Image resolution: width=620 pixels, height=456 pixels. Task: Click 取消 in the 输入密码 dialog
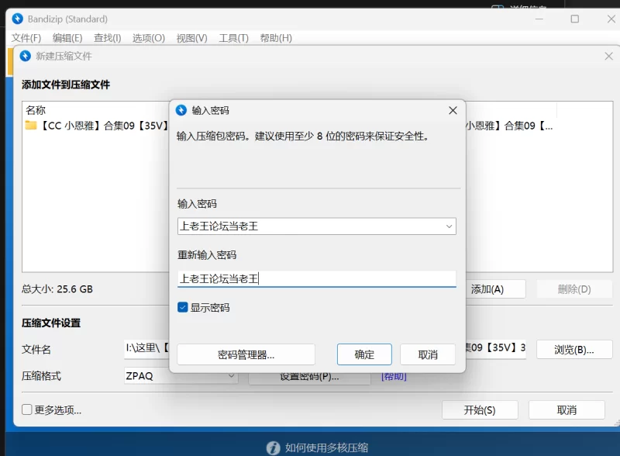[x=428, y=354]
